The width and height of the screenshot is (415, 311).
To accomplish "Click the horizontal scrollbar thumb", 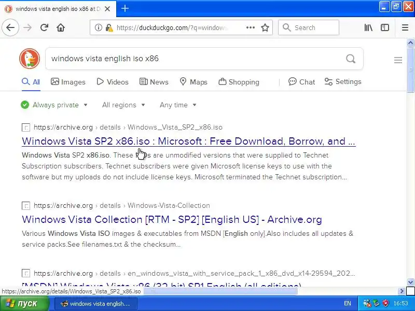I will tap(220, 291).
